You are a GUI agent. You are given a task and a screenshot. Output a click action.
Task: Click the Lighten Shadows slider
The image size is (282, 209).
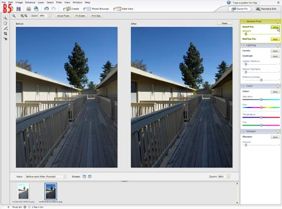coord(261,64)
